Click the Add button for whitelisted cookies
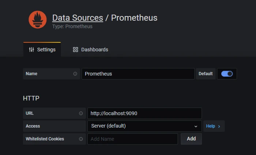 pos(191,139)
